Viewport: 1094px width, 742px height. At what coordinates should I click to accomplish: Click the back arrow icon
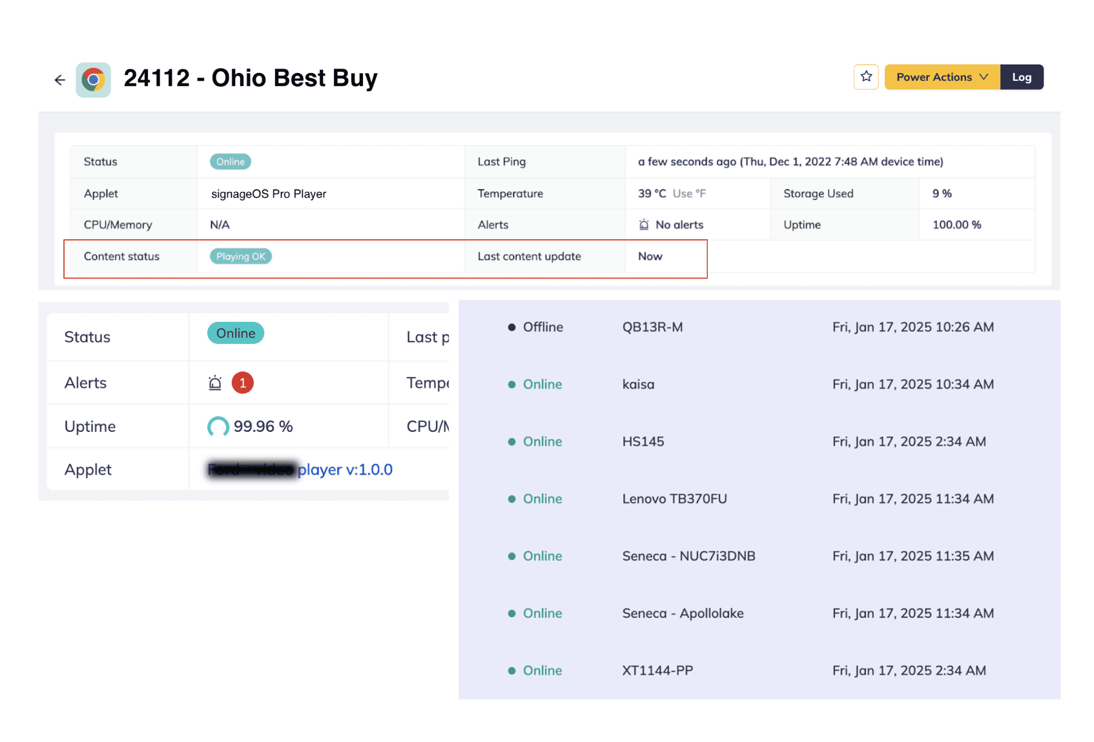(x=60, y=80)
